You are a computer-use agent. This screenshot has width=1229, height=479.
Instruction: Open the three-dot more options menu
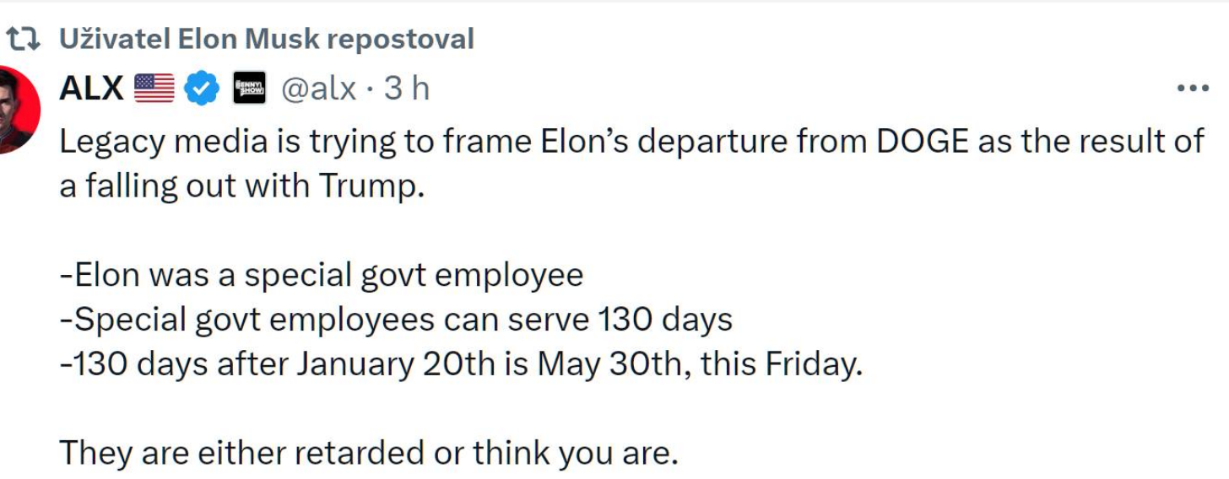click(x=1193, y=89)
